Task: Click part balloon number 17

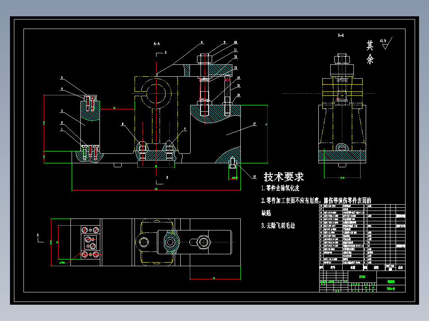Action: point(254,124)
